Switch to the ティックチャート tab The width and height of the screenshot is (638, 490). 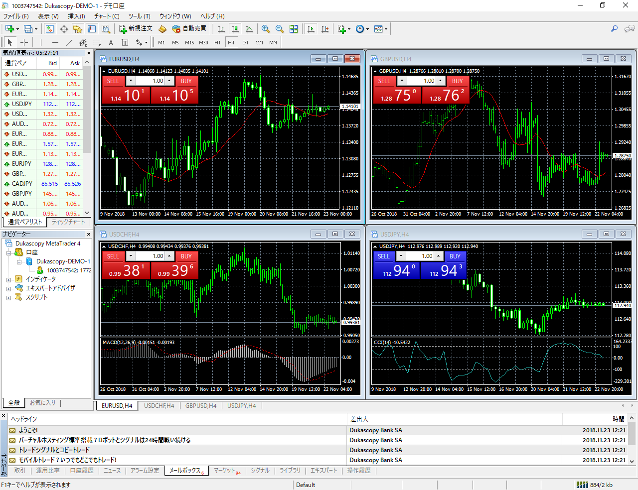tap(68, 222)
